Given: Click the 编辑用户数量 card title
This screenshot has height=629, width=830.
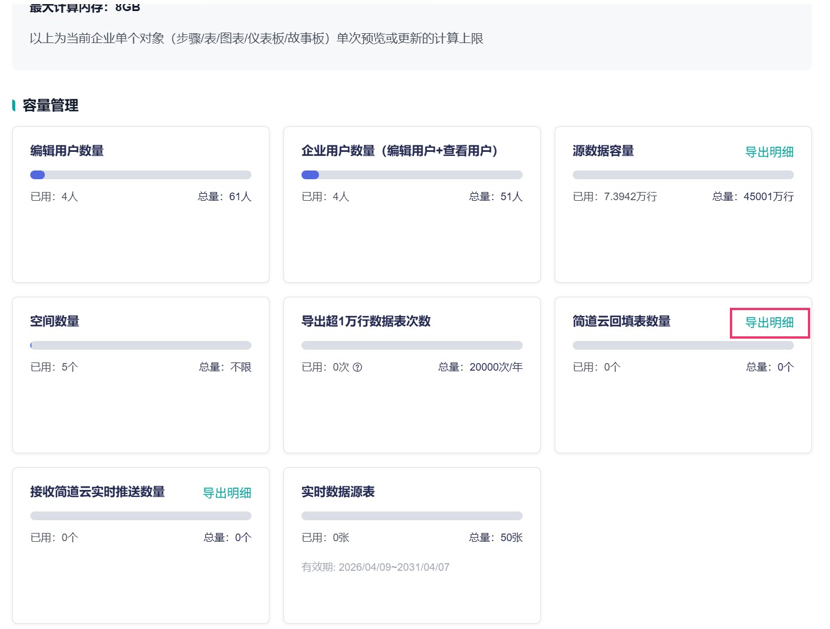Looking at the screenshot, I should pyautogui.click(x=67, y=151).
